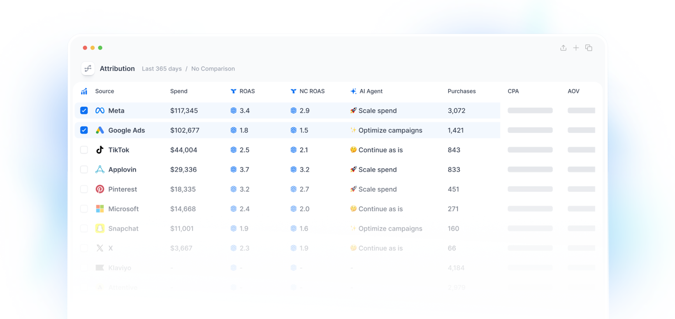The image size is (675, 319).
Task: Sort by the ROAS column header
Action: pyautogui.click(x=247, y=91)
